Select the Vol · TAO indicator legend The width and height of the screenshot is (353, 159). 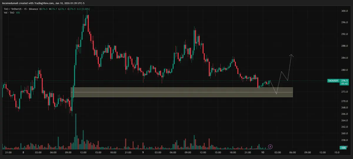pos(9,13)
